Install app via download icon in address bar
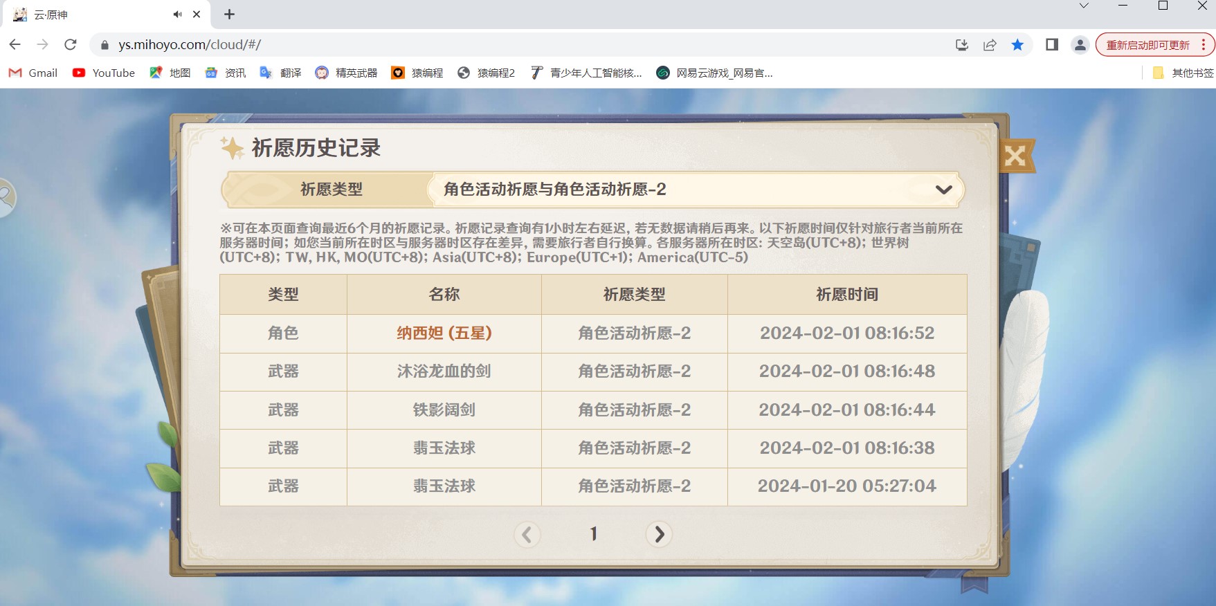This screenshot has width=1216, height=606. coord(962,45)
